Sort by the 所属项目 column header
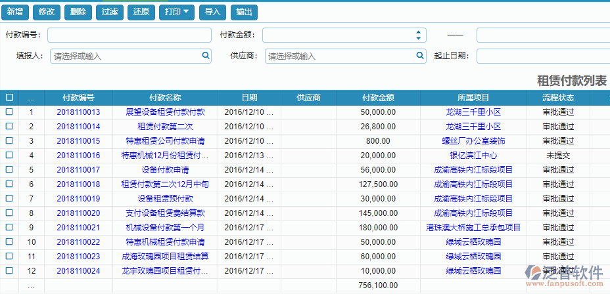This screenshot has height=294, width=610. tap(473, 98)
